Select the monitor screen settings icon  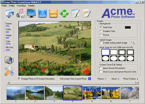[31, 13]
